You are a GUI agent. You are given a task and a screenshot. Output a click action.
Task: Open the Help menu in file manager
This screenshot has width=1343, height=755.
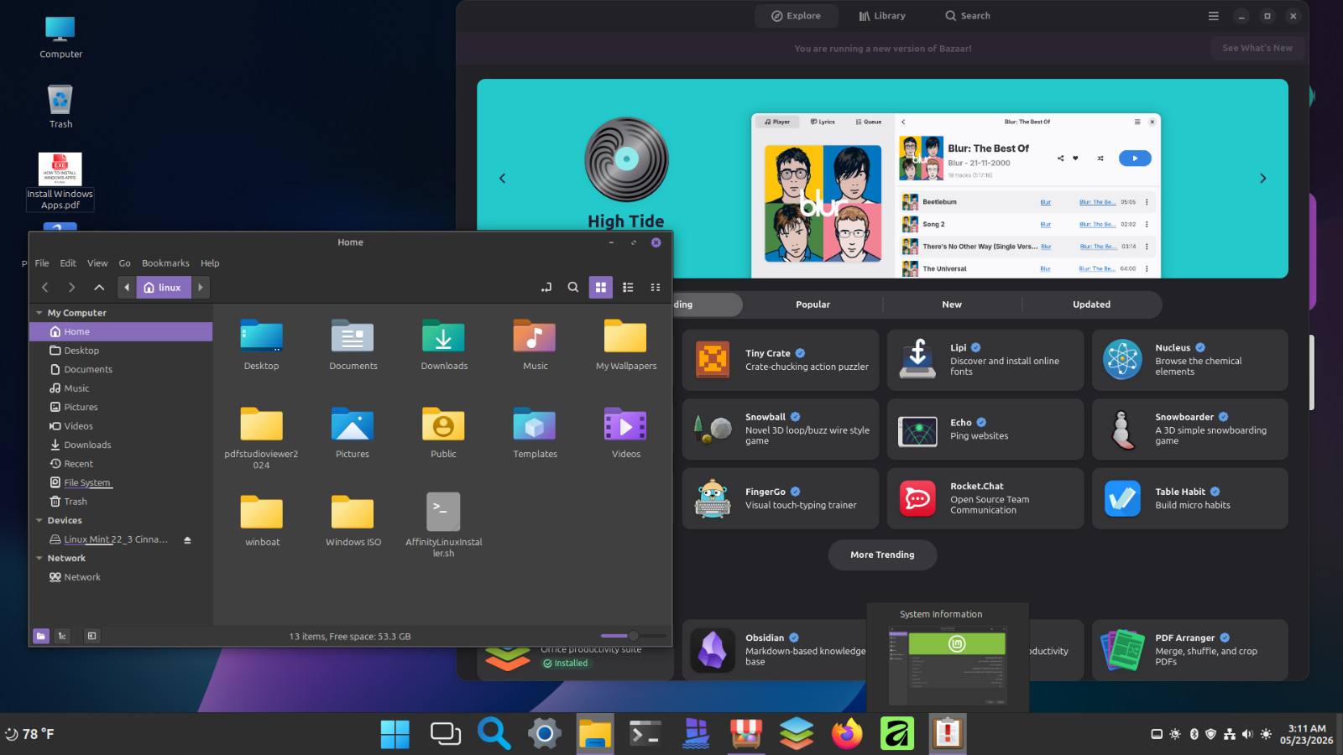pyautogui.click(x=210, y=263)
